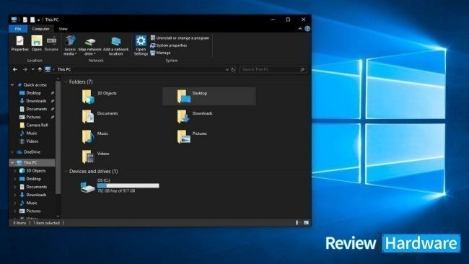Select the 3D Objects folder icon
Screen dimensions: 469x264
coord(88,97)
